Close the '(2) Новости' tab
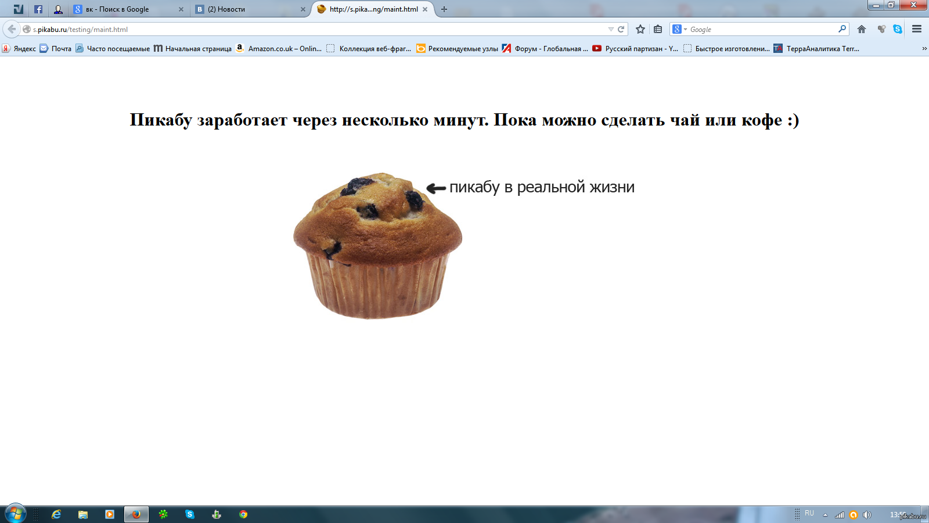 tap(303, 9)
